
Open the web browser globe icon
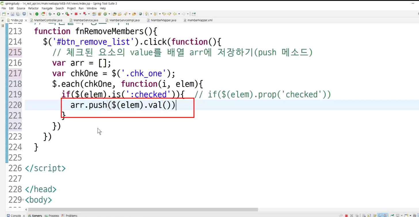[x=140, y=14]
